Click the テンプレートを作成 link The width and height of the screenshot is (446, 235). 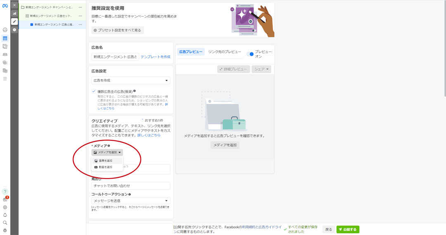[x=155, y=57]
